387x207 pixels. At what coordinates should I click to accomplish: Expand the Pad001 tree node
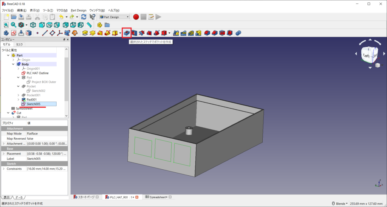coord(18,100)
